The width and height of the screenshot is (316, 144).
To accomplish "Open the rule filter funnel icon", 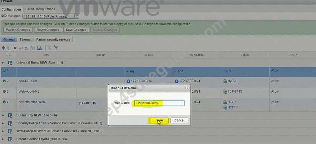I will click(x=56, y=48).
